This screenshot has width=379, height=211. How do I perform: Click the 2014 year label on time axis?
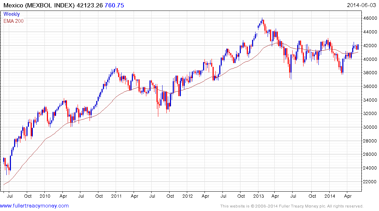click(330, 196)
